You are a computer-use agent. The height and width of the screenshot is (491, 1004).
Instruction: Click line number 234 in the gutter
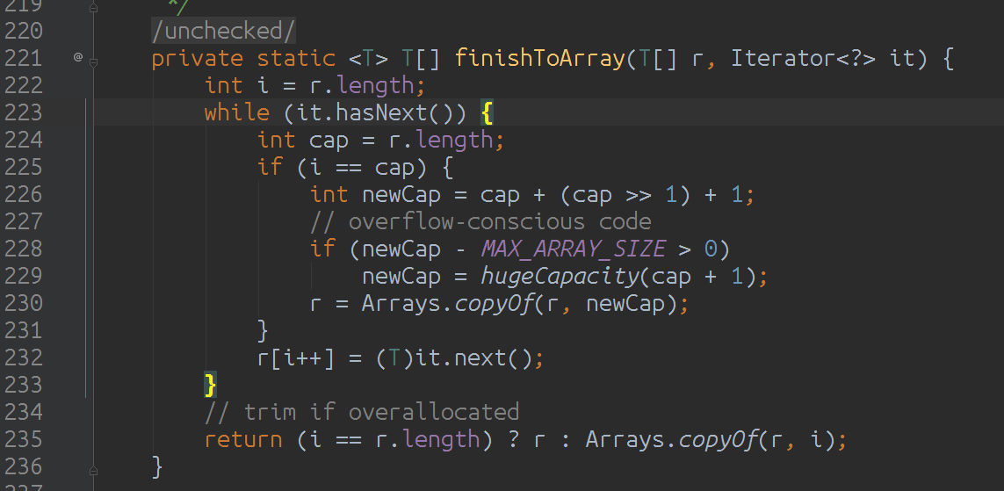(x=24, y=412)
